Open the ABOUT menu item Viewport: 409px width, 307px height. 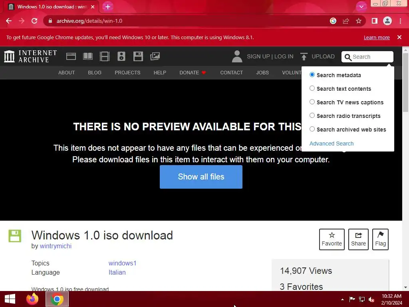click(67, 73)
